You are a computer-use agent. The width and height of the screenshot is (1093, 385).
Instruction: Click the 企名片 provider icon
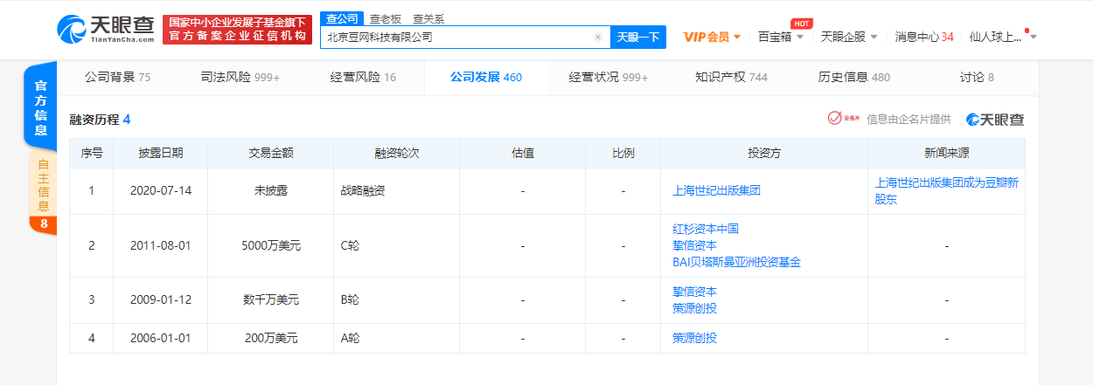pyautogui.click(x=845, y=119)
